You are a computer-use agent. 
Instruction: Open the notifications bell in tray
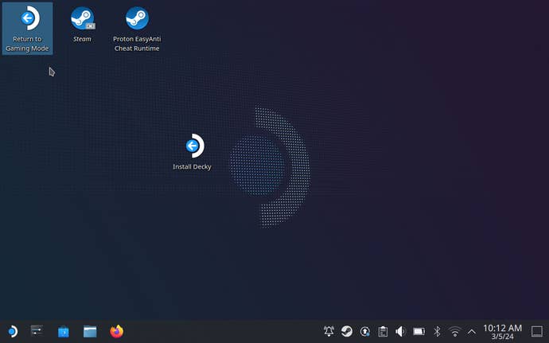coord(329,331)
